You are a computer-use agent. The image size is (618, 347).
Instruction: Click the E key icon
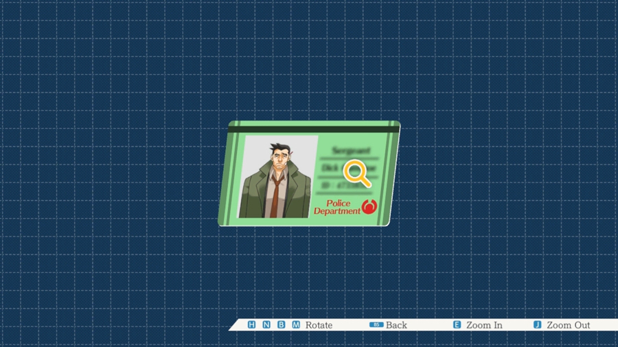pos(457,324)
